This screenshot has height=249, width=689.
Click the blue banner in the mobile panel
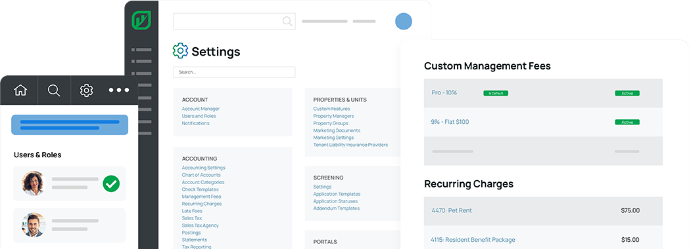point(70,125)
